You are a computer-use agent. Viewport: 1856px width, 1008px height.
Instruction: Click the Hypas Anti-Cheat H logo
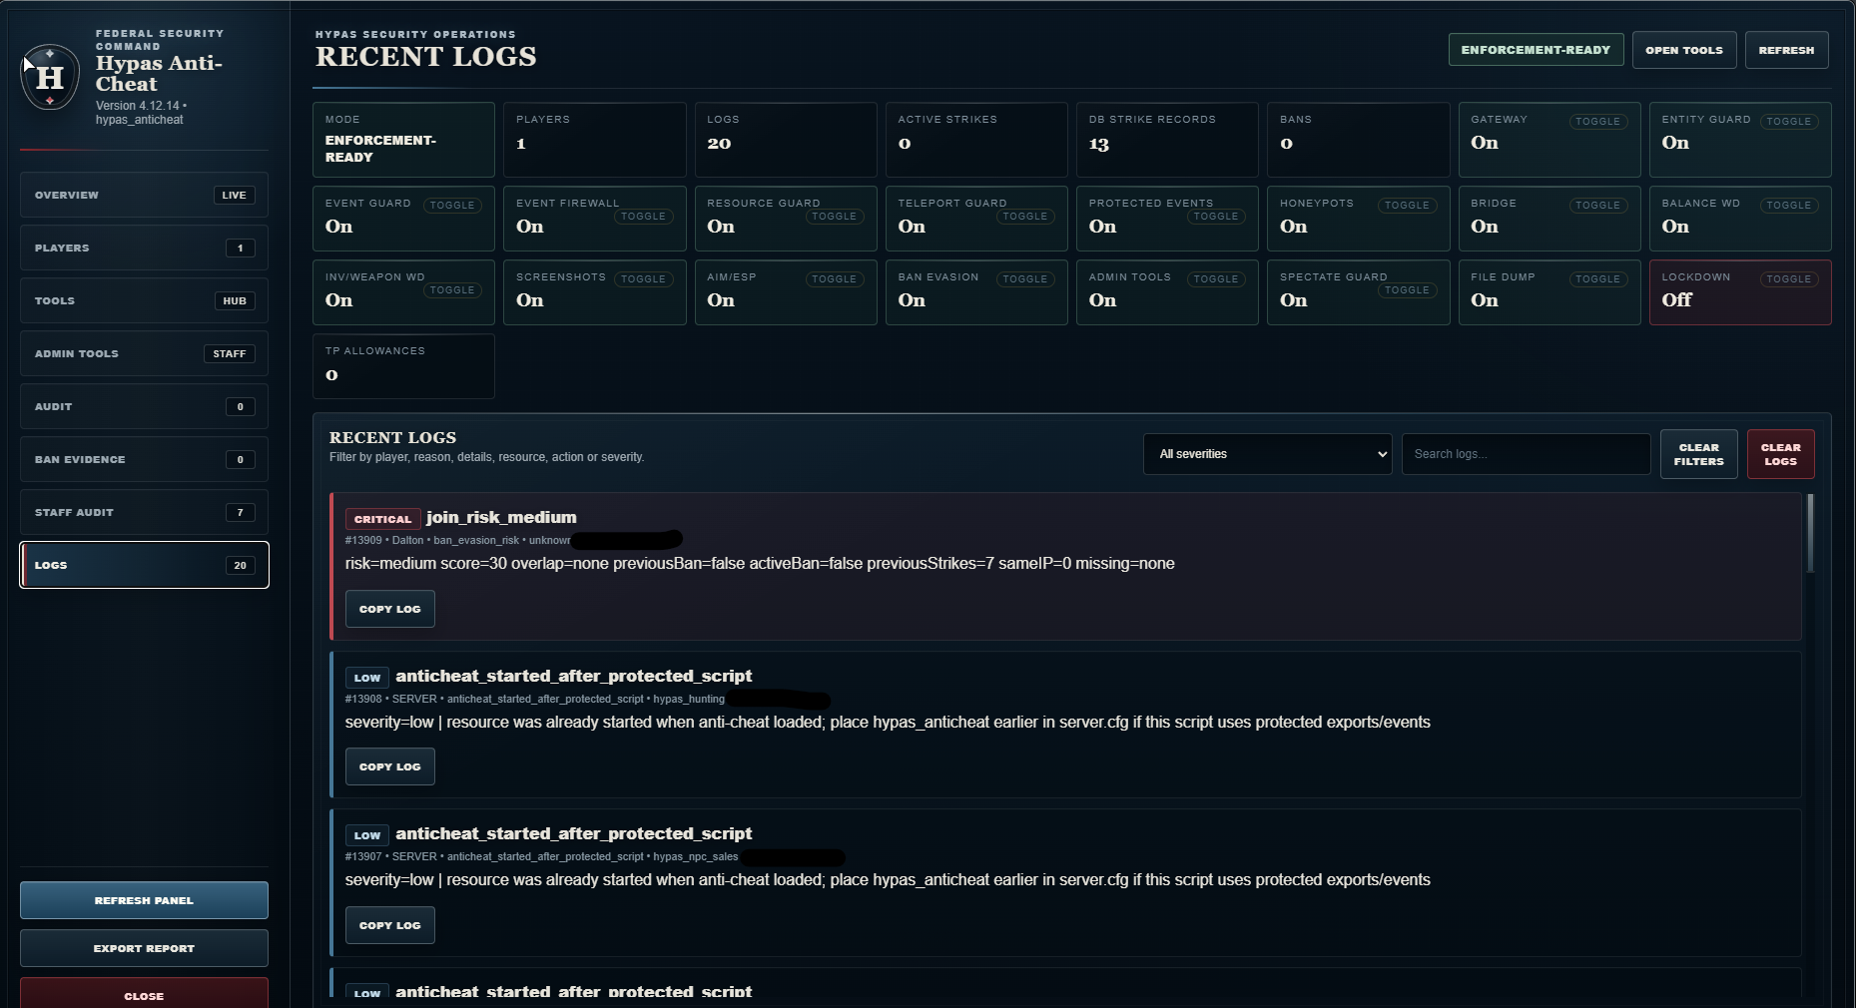[x=50, y=77]
